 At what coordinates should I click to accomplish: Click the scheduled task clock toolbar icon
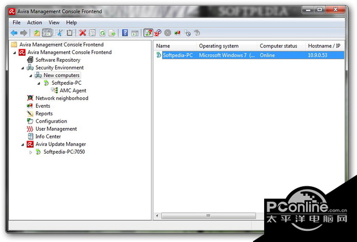pos(187,33)
